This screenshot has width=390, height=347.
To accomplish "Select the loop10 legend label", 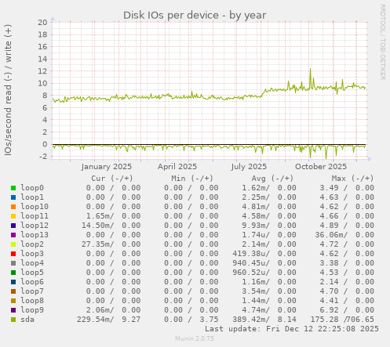I will 35,207.
